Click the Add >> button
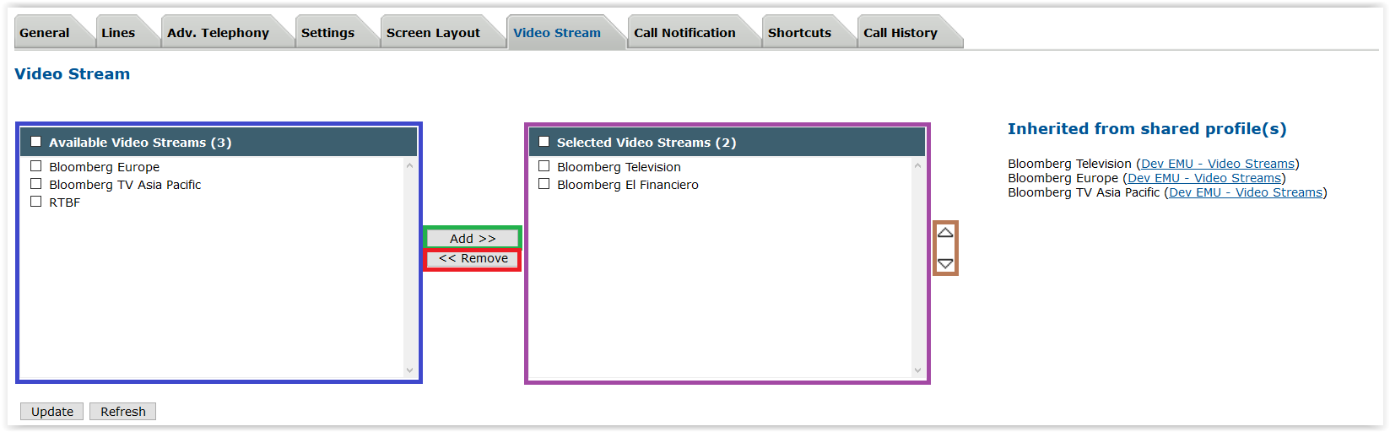Viewport: 1390px width, 432px height. [x=473, y=239]
